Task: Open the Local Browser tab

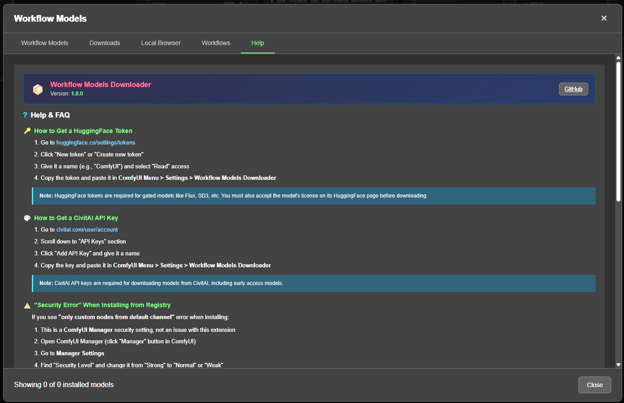Action: click(161, 43)
